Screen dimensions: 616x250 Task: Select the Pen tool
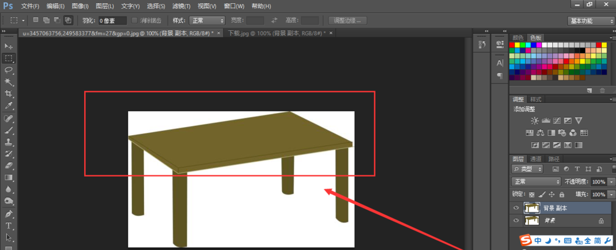click(9, 214)
